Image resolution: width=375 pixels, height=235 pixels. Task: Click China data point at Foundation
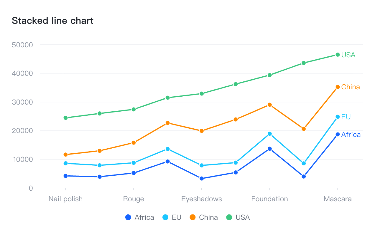tap(269, 105)
